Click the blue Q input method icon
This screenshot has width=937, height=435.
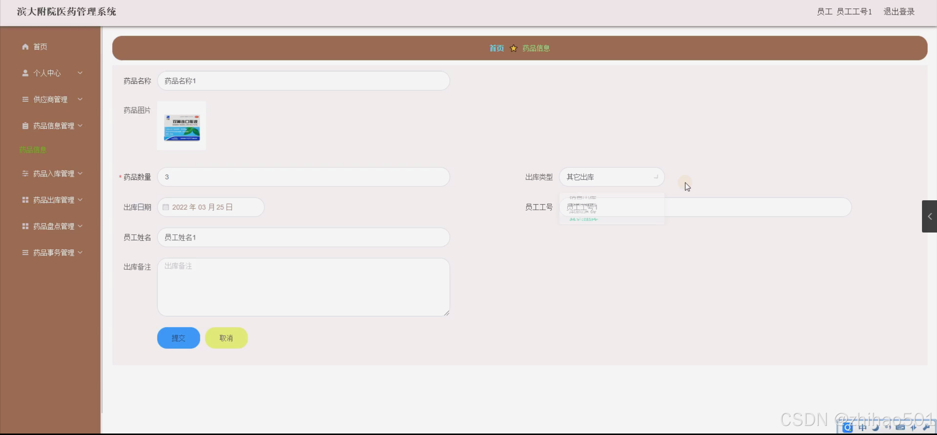tap(847, 428)
